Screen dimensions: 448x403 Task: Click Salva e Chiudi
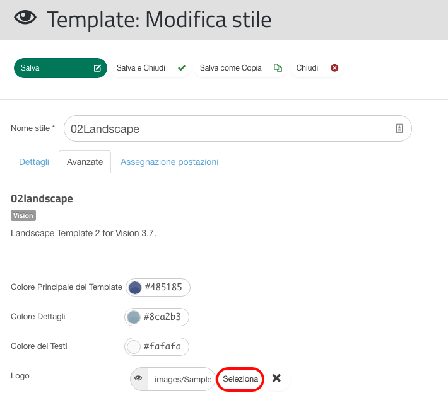pyautogui.click(x=151, y=68)
